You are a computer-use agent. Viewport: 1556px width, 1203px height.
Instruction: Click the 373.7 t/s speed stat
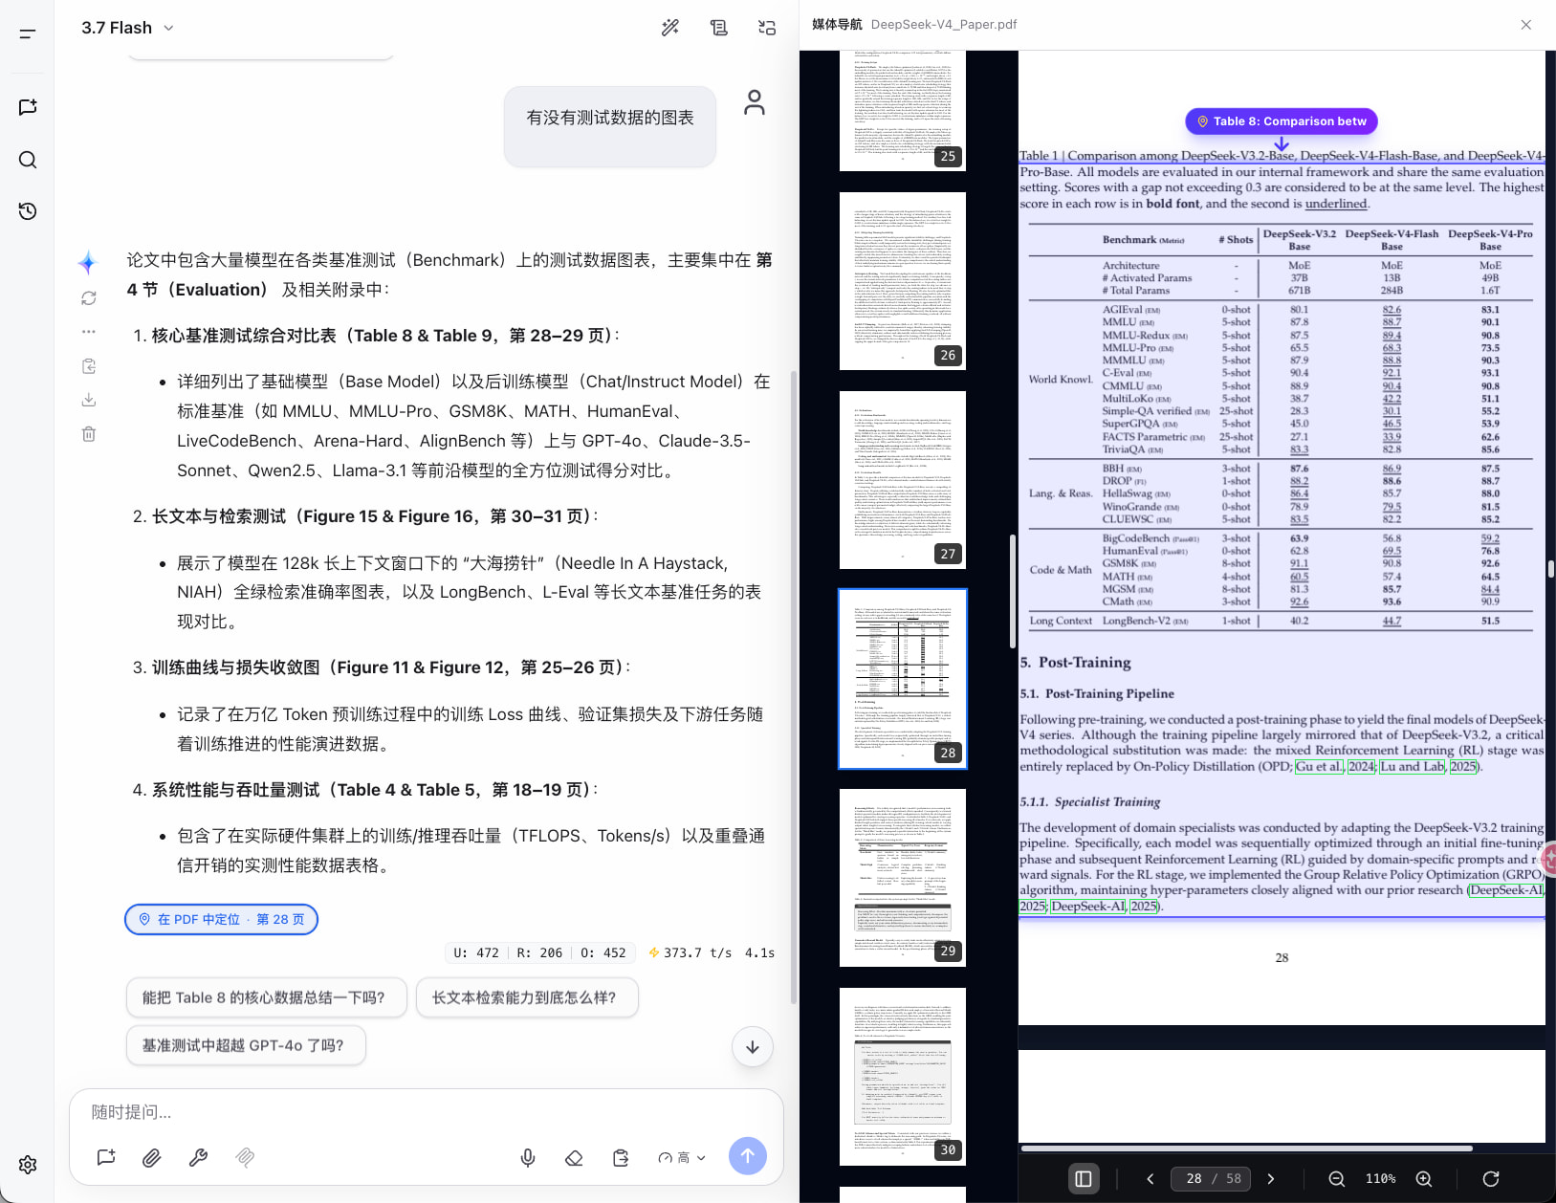pyautogui.click(x=690, y=952)
